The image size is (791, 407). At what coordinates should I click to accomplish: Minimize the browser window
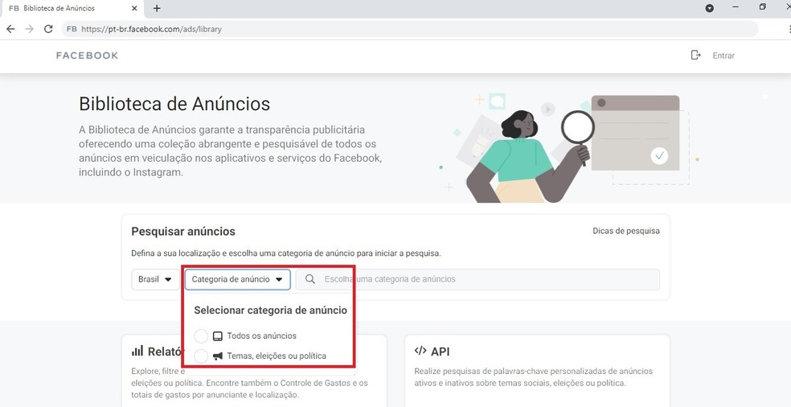pyautogui.click(x=736, y=7)
